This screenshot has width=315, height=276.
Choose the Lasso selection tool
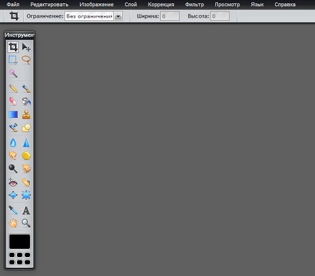[x=26, y=60]
